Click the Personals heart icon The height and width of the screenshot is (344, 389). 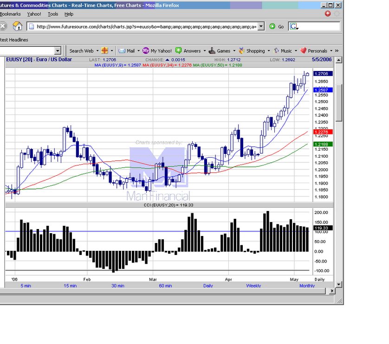(x=303, y=51)
